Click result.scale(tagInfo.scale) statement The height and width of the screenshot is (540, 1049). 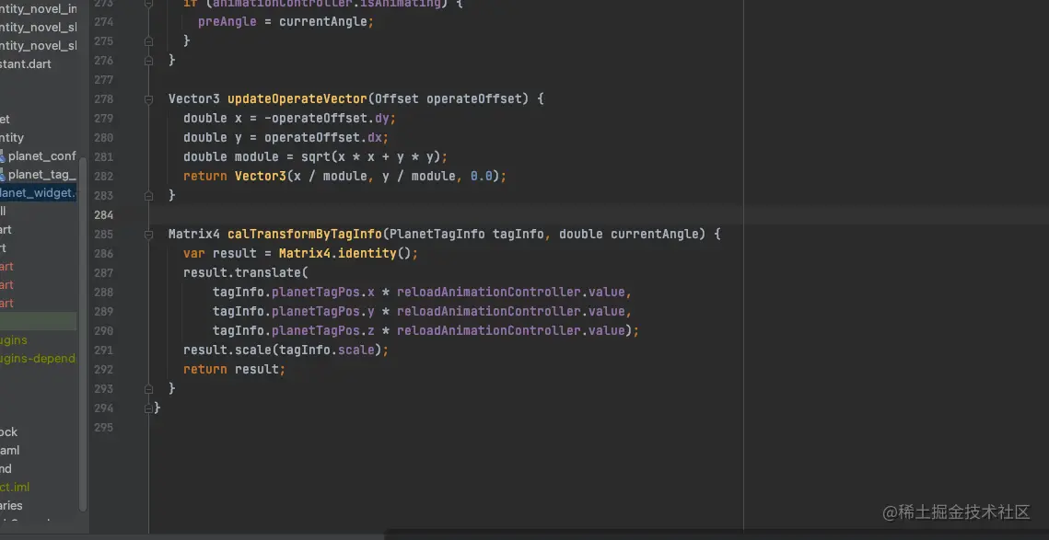286,350
